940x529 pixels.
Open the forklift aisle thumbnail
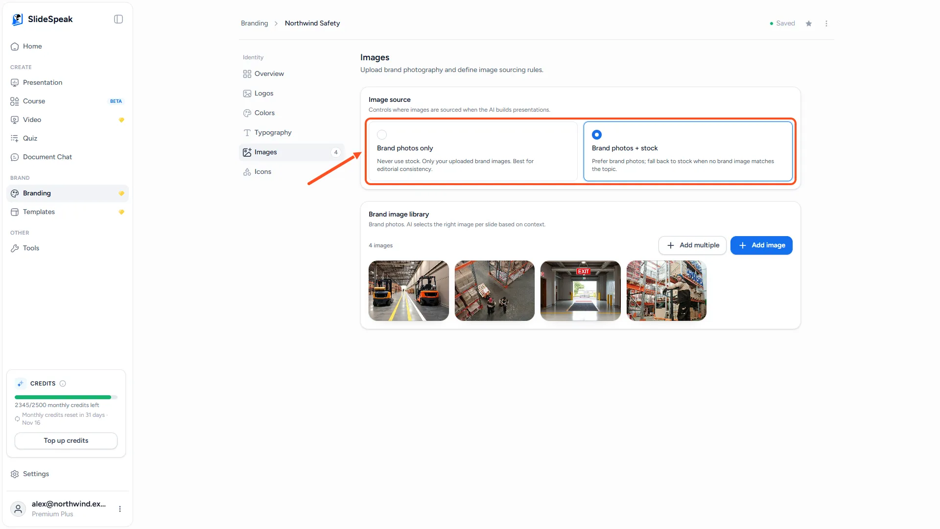pos(409,291)
